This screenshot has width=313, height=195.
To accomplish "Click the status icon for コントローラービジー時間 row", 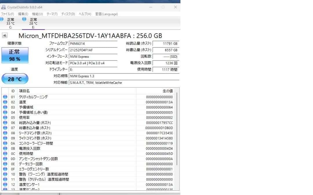I will pyautogui.click(x=5, y=143).
